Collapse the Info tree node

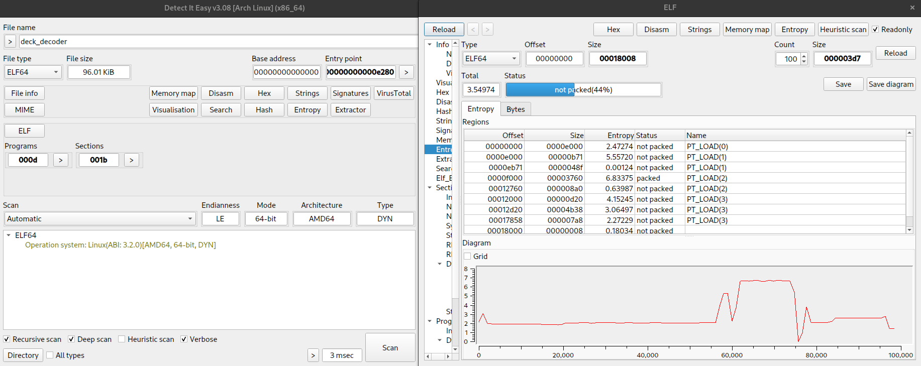pyautogui.click(x=430, y=45)
